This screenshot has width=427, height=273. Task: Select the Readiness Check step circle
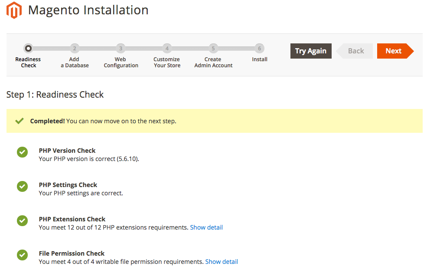point(28,49)
